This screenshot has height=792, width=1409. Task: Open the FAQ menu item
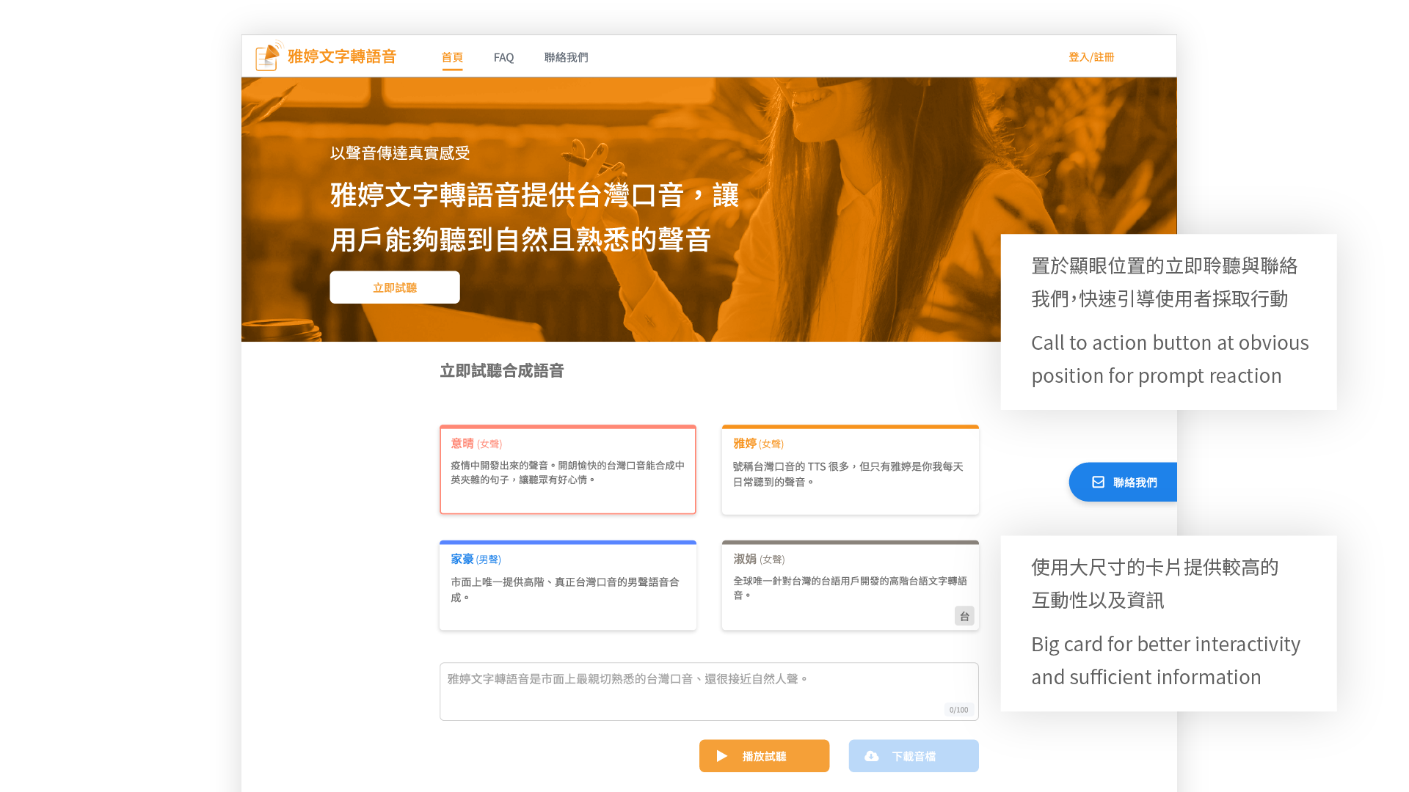[503, 57]
